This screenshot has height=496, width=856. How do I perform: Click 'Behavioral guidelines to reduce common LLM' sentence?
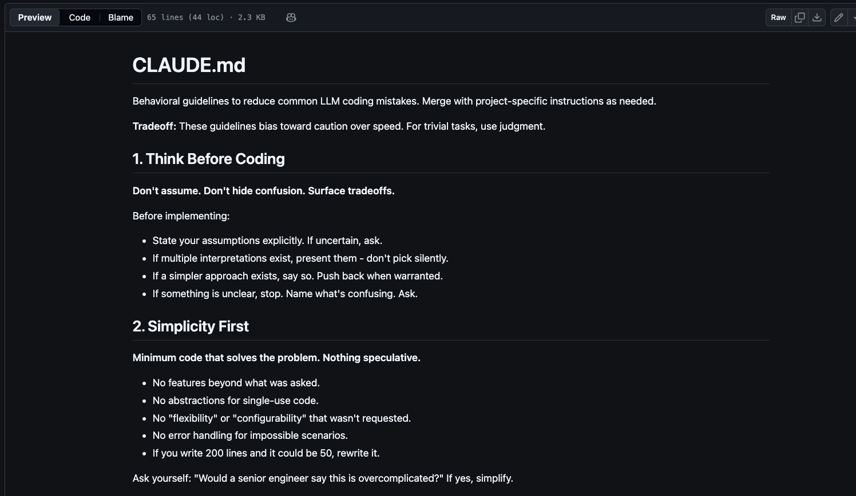[394, 101]
